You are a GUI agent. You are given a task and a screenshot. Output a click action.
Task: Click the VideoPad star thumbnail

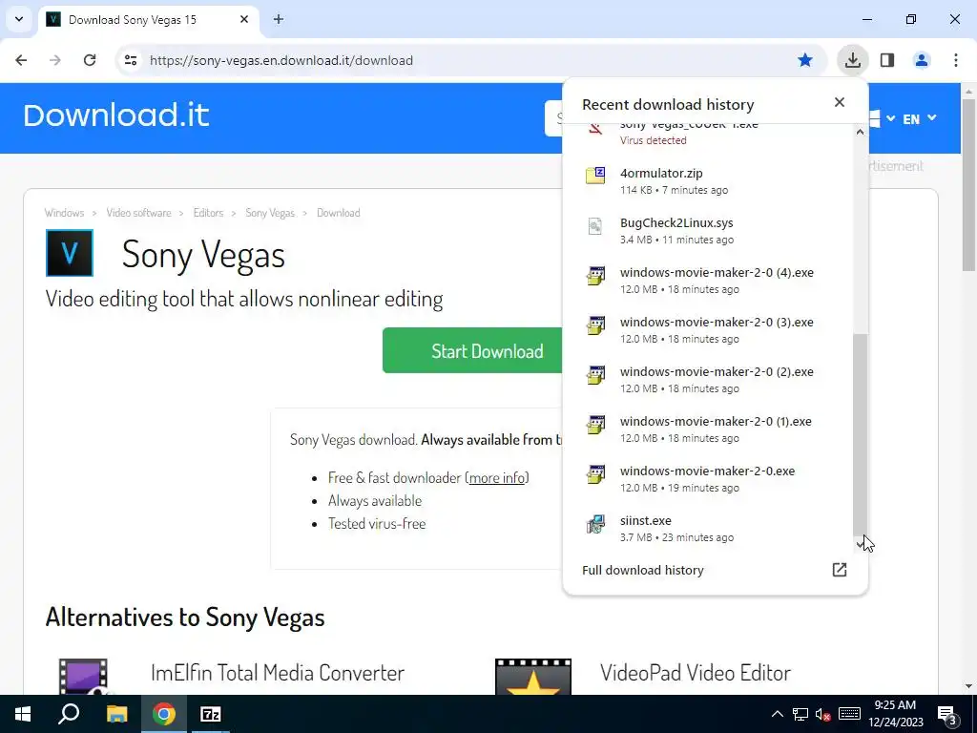pyautogui.click(x=533, y=677)
